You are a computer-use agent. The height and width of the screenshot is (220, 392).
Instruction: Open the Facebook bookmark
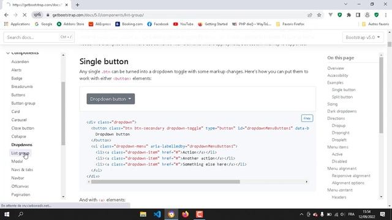tap(158, 24)
